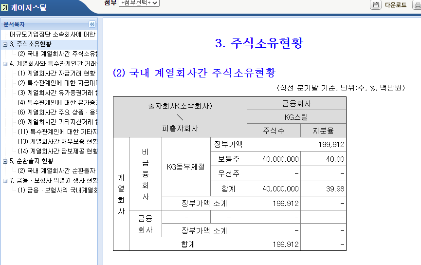The image size is (421, 265).
Task: Click the '3. 주식소유현황' page heading
Action: click(x=259, y=43)
